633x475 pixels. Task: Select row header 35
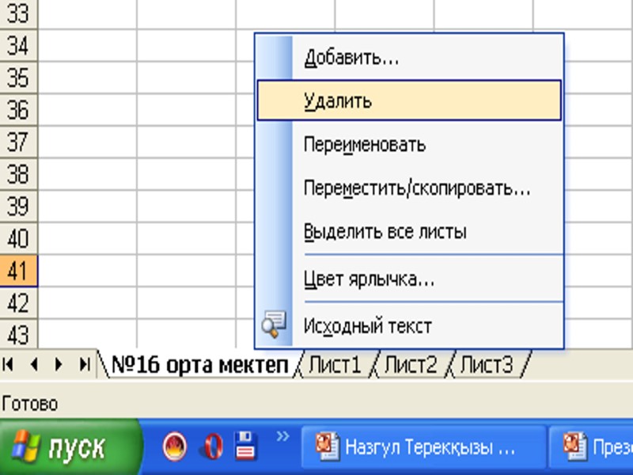pyautogui.click(x=18, y=78)
